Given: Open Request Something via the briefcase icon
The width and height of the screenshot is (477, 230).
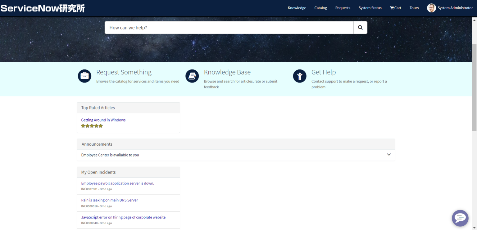Looking at the screenshot, I should click(84, 76).
